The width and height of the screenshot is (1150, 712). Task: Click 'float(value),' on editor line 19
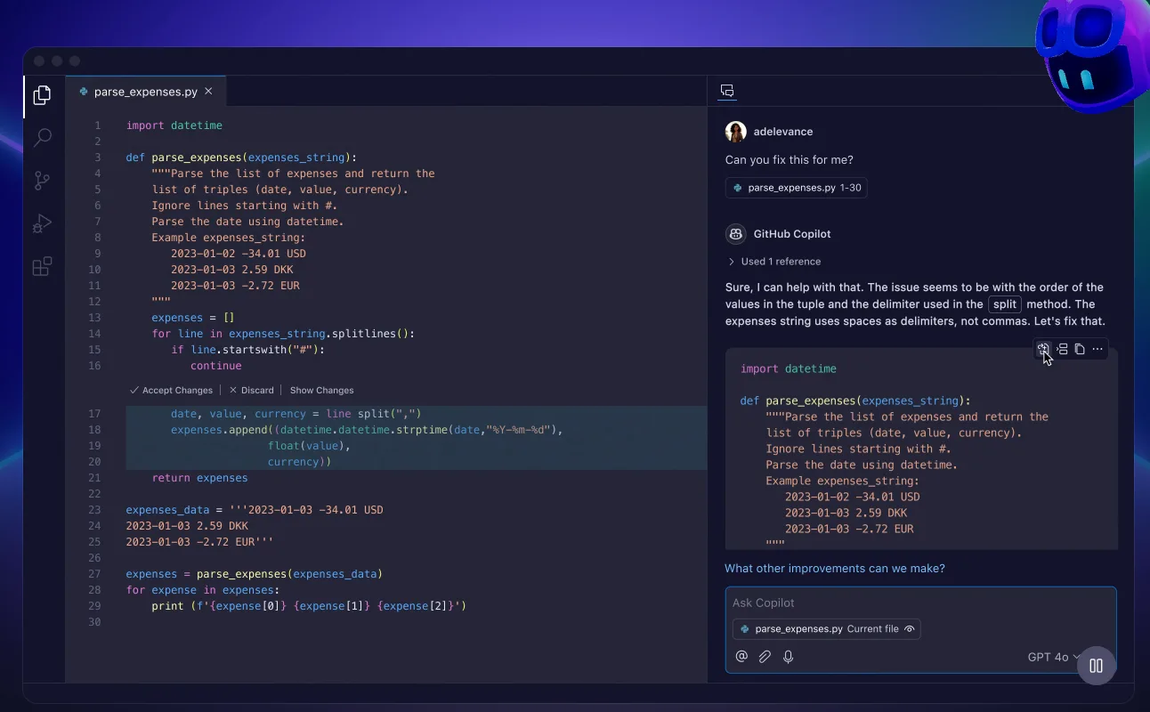pos(309,446)
